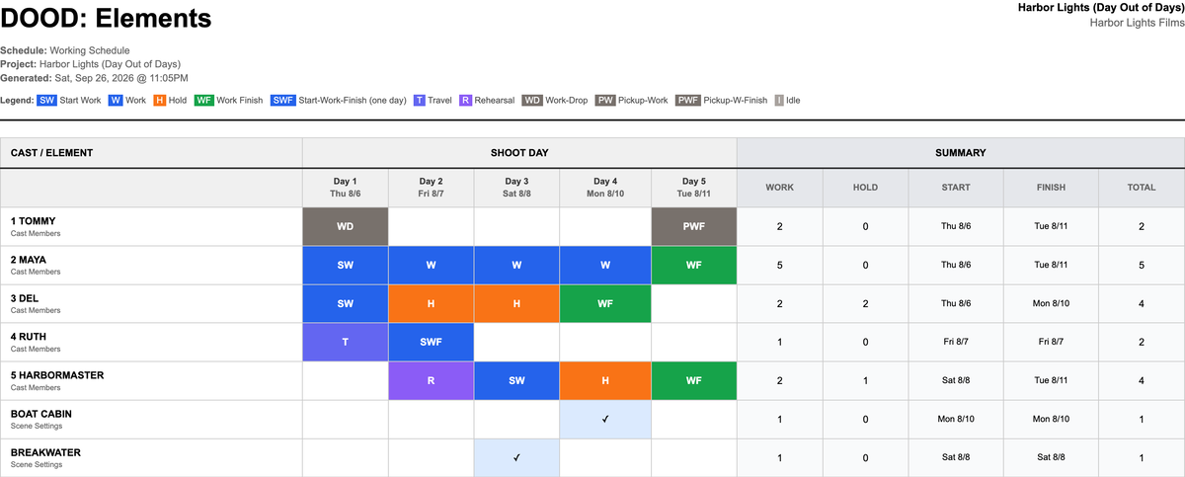This screenshot has height=477, width=1185.
Task: Select the 2 MAYA row label
Action: point(151,265)
